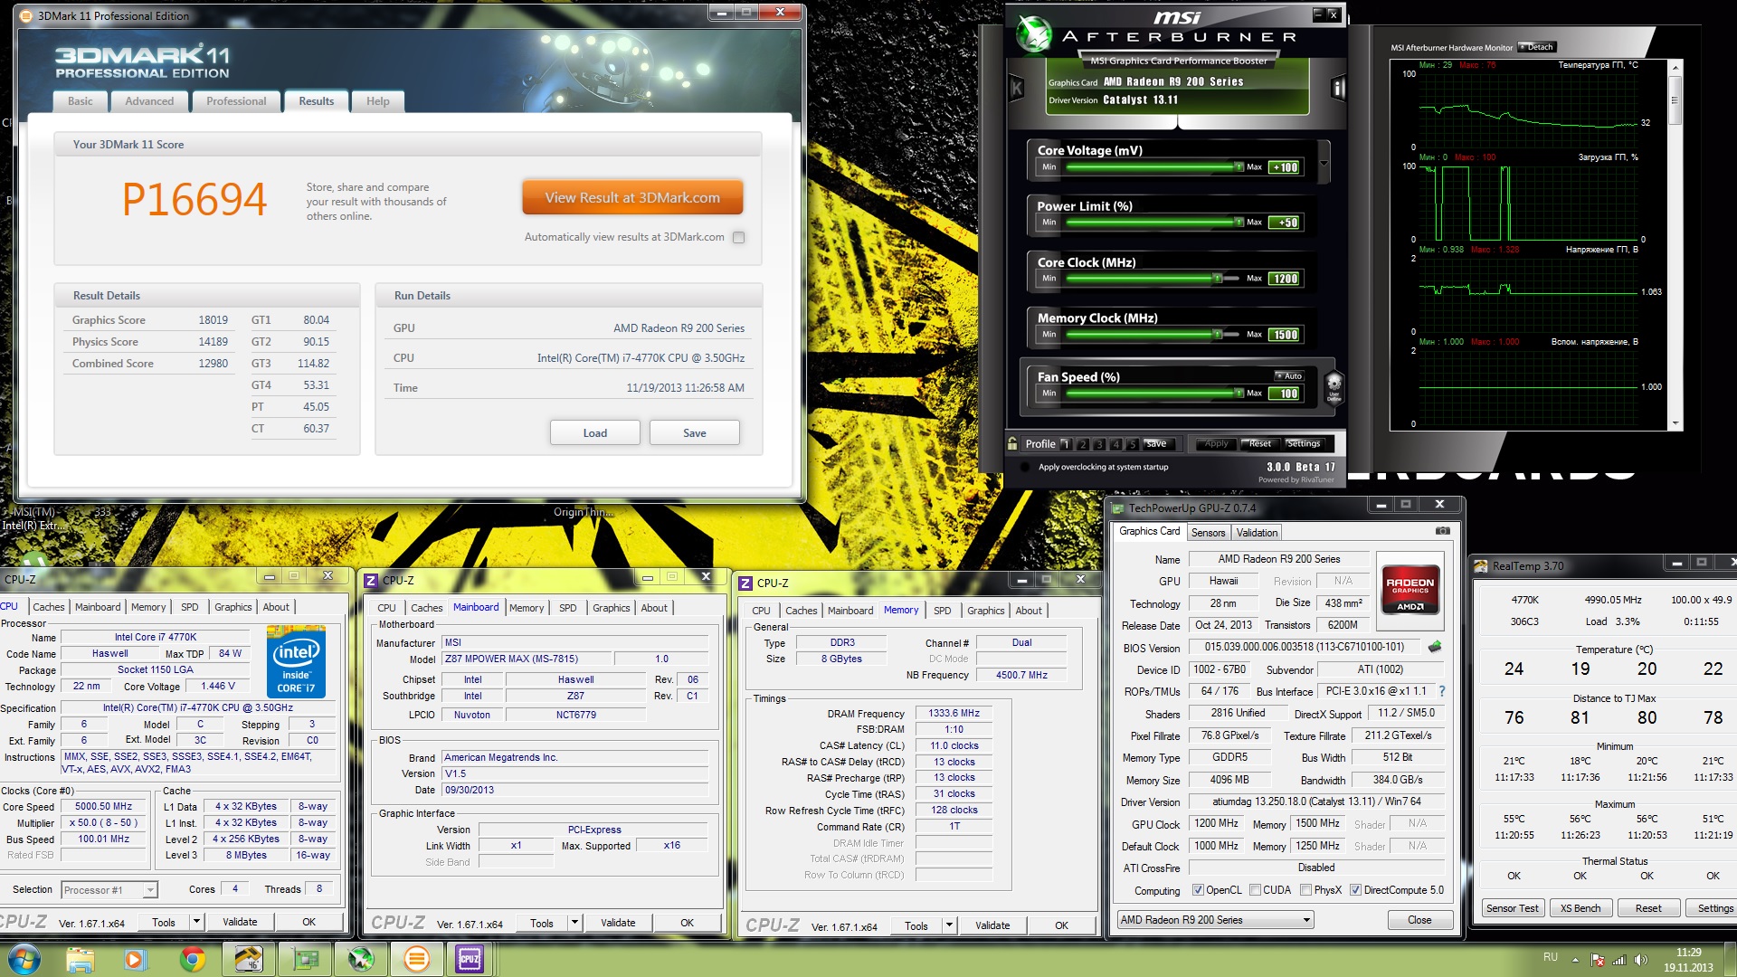Show hidden system tray icons
Screen dimensions: 1737x977
point(1575,960)
